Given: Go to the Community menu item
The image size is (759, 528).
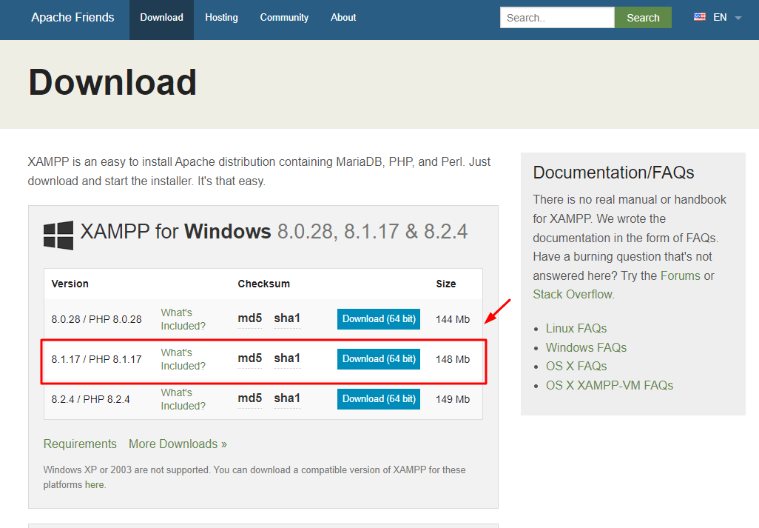Looking at the screenshot, I should [x=284, y=18].
